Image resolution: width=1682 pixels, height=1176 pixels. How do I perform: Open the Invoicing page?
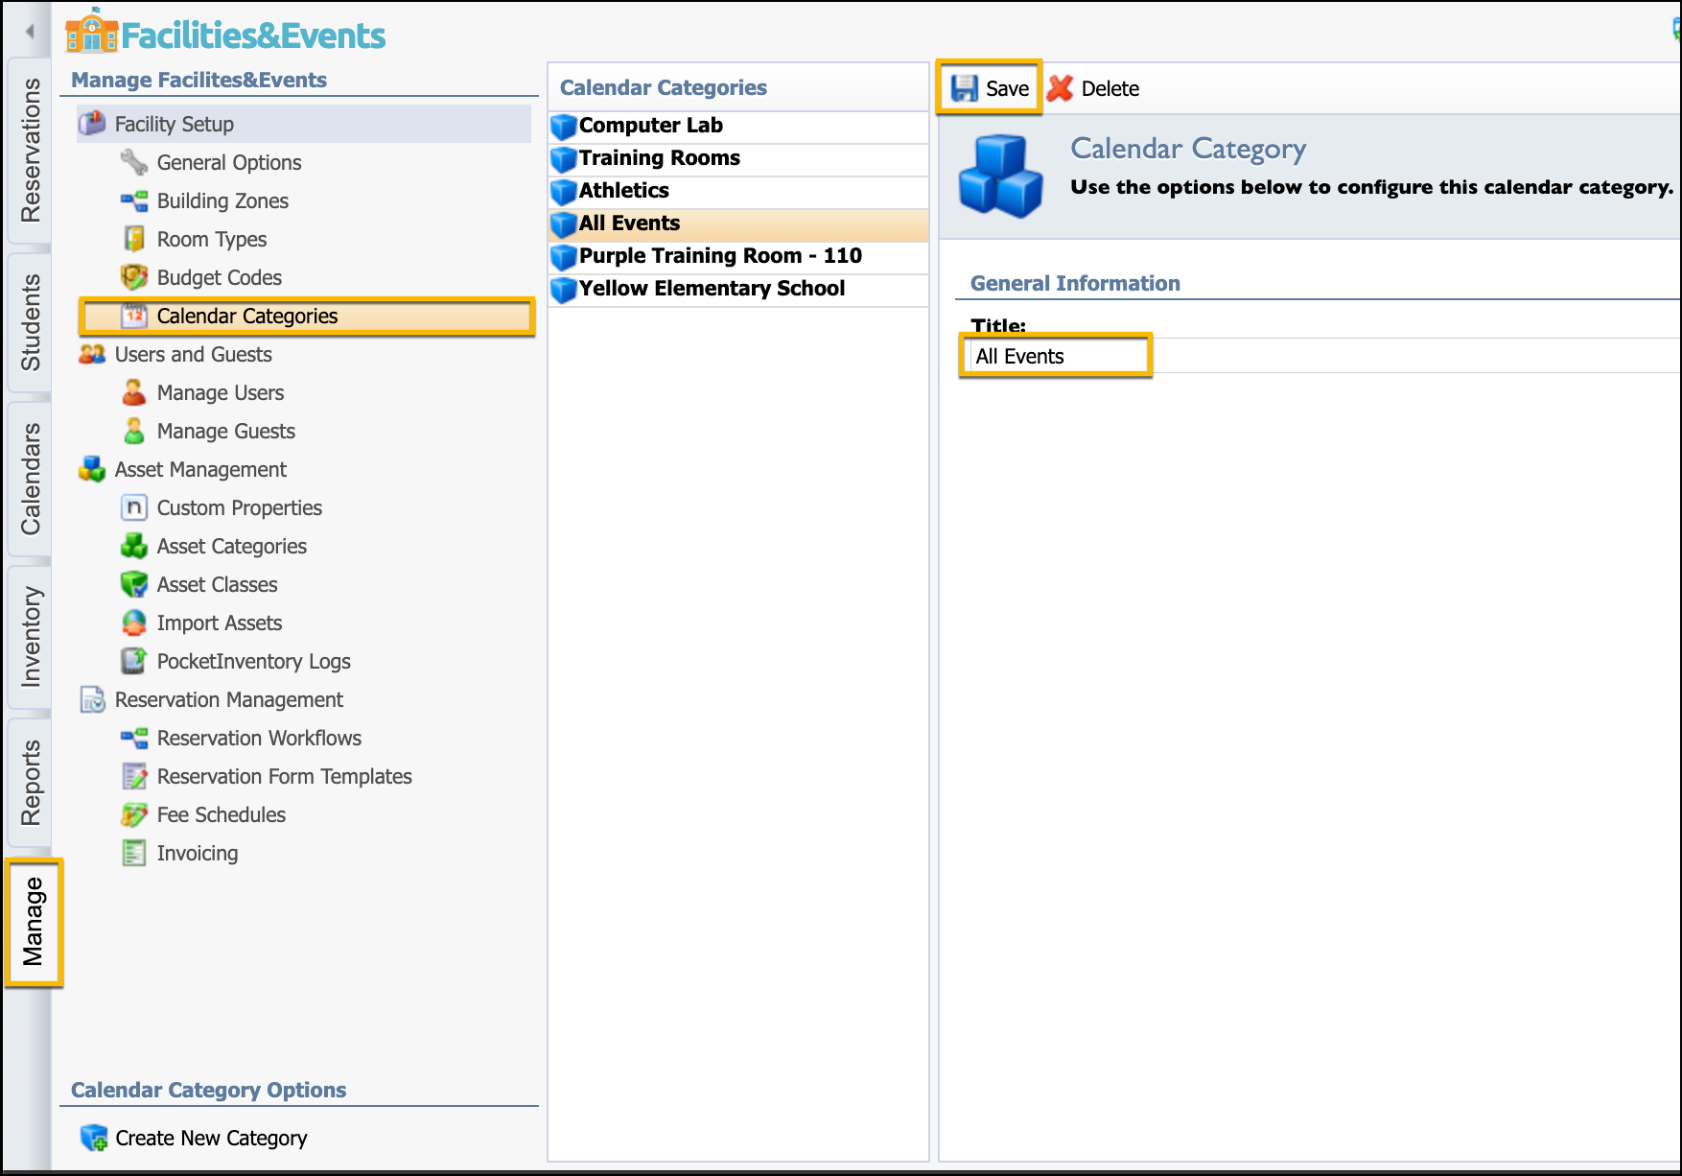(x=198, y=853)
